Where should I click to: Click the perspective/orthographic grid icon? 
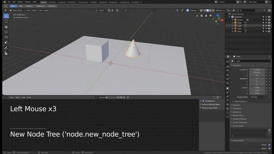[197, 16]
